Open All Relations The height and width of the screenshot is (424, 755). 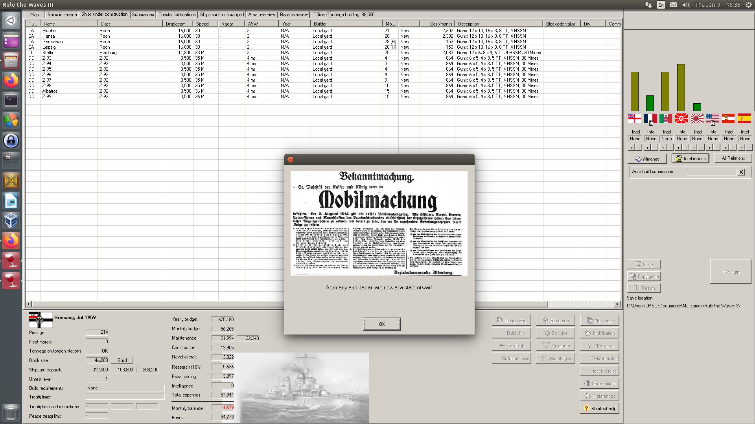733,158
